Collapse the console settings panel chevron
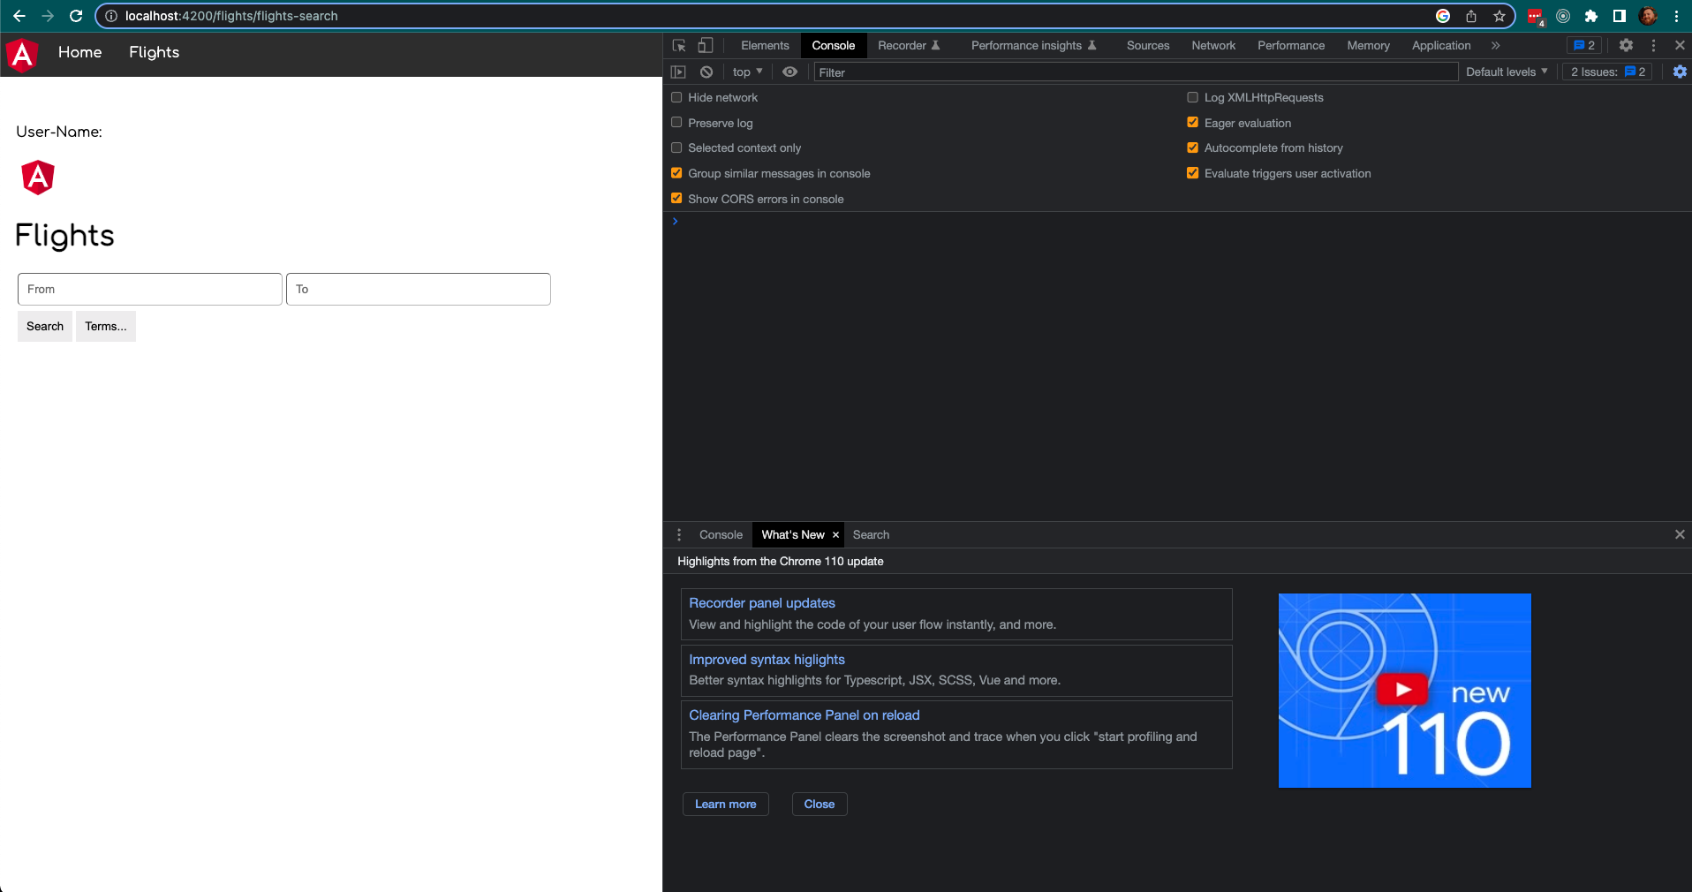This screenshot has width=1692, height=892. coord(675,222)
